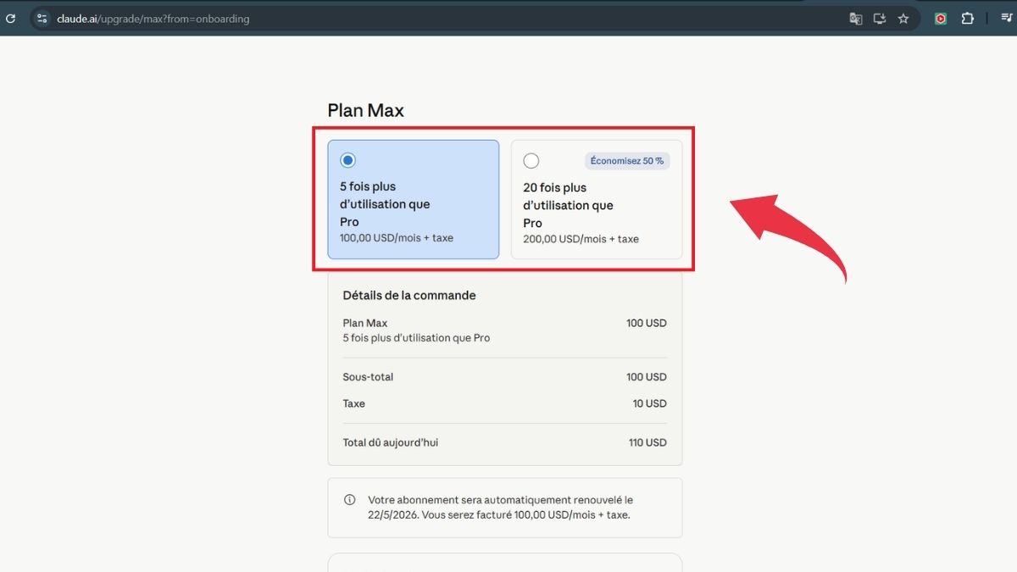Click the 100,00 USD/mois + taxe price
Viewport: 1017px width, 572px height.
click(x=397, y=238)
